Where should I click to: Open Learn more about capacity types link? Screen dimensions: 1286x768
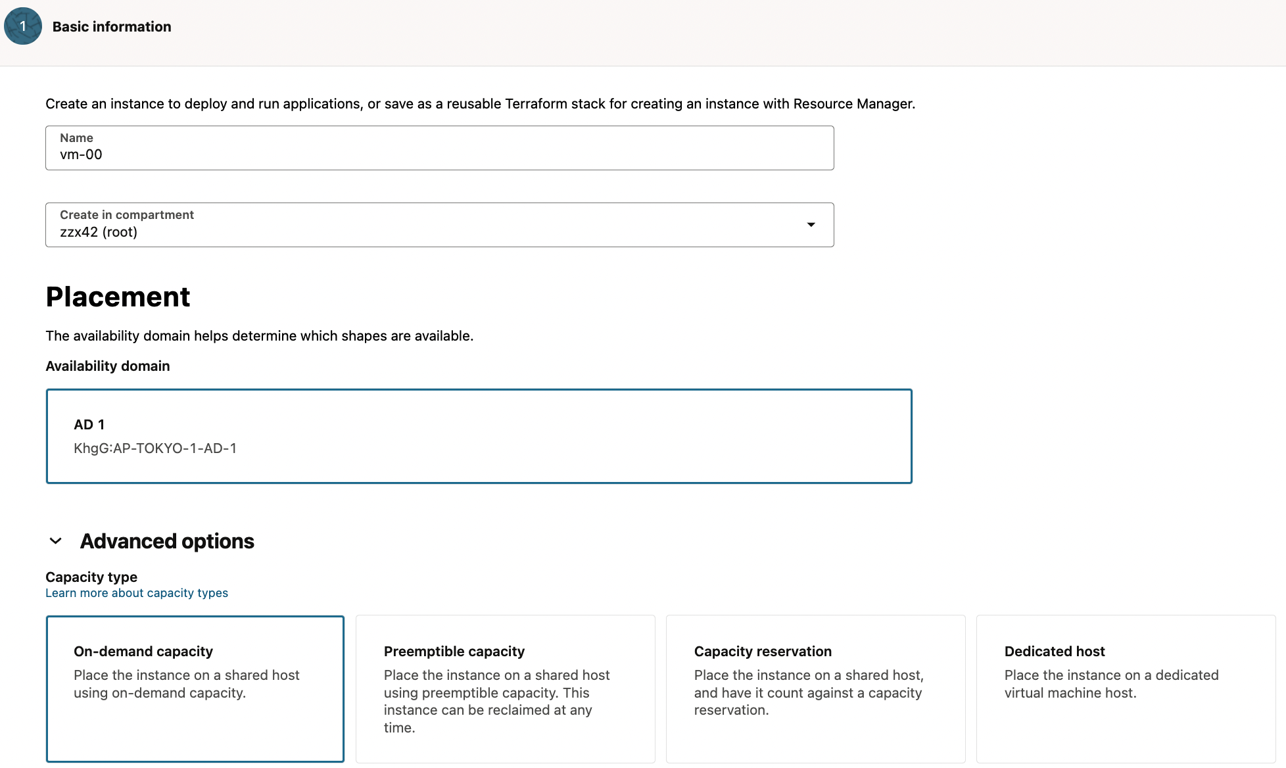pyautogui.click(x=137, y=593)
